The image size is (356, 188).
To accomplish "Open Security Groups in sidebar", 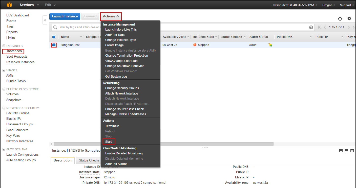I will click(18, 113).
